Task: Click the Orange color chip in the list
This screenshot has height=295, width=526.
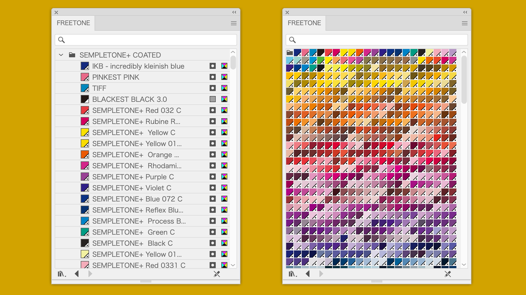Action: [x=85, y=155]
